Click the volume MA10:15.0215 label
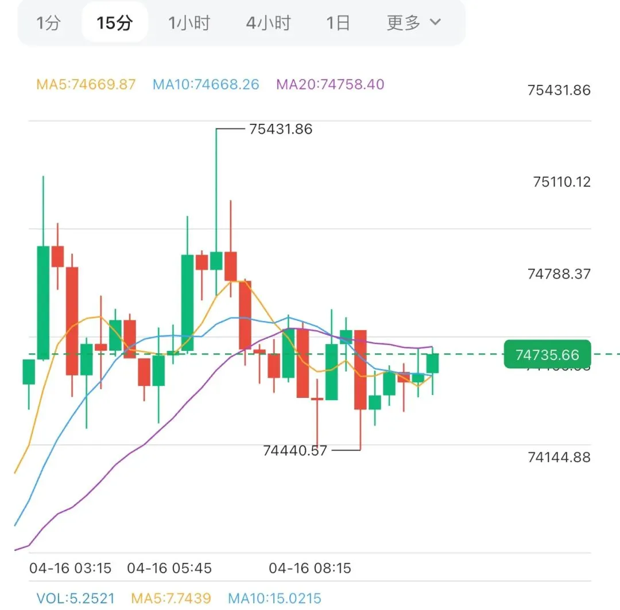Image resolution: width=620 pixels, height=610 pixels. click(x=274, y=598)
